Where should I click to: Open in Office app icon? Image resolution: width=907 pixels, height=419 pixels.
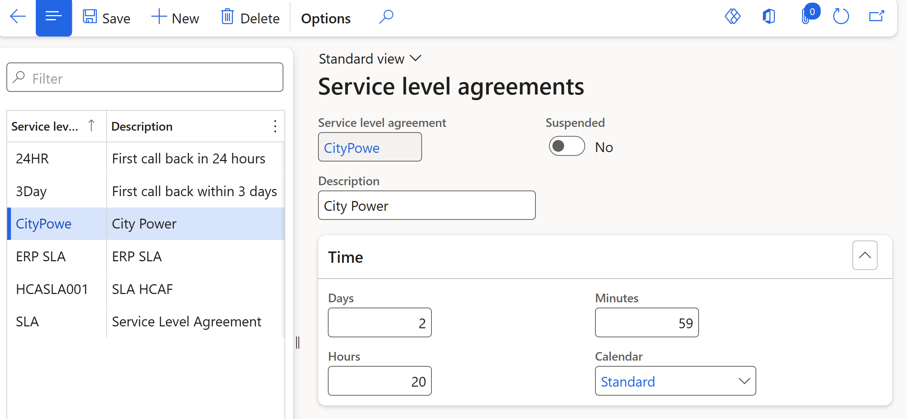point(769,17)
